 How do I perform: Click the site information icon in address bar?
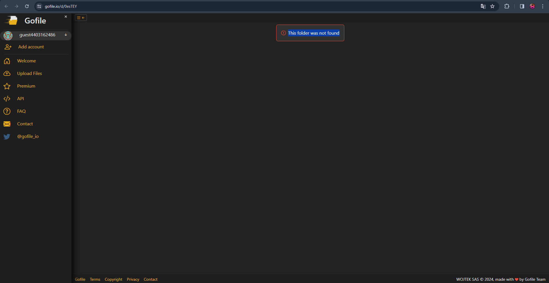[39, 6]
